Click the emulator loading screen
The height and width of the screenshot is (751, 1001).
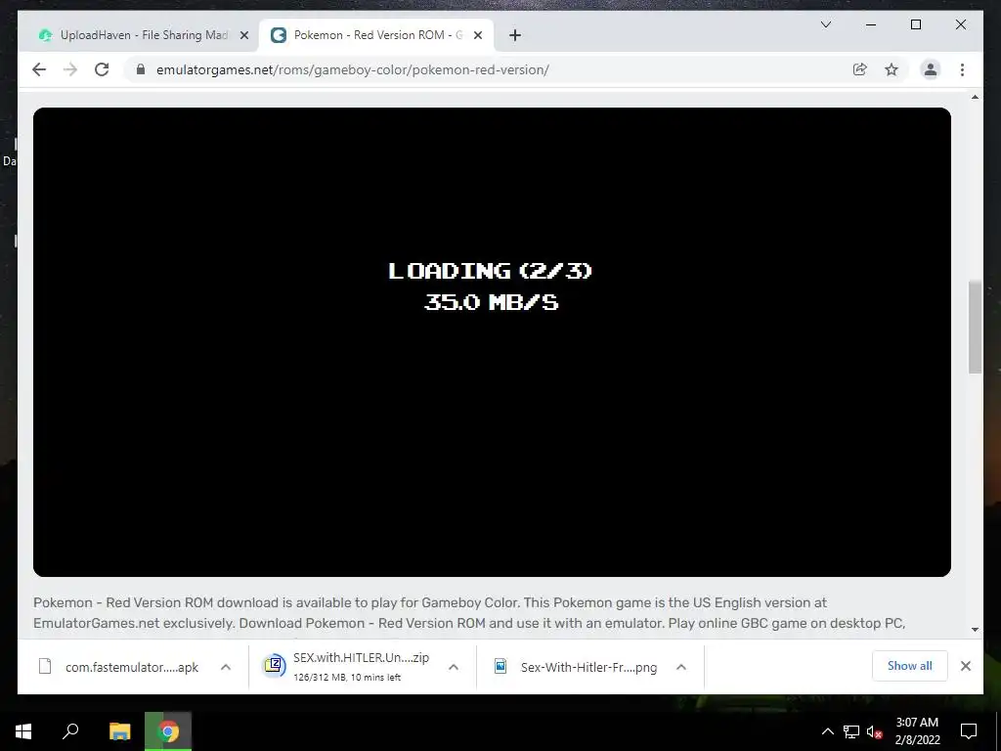click(492, 341)
